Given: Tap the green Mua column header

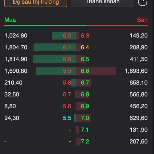Looking at the screenshot, I should (x=10, y=20).
